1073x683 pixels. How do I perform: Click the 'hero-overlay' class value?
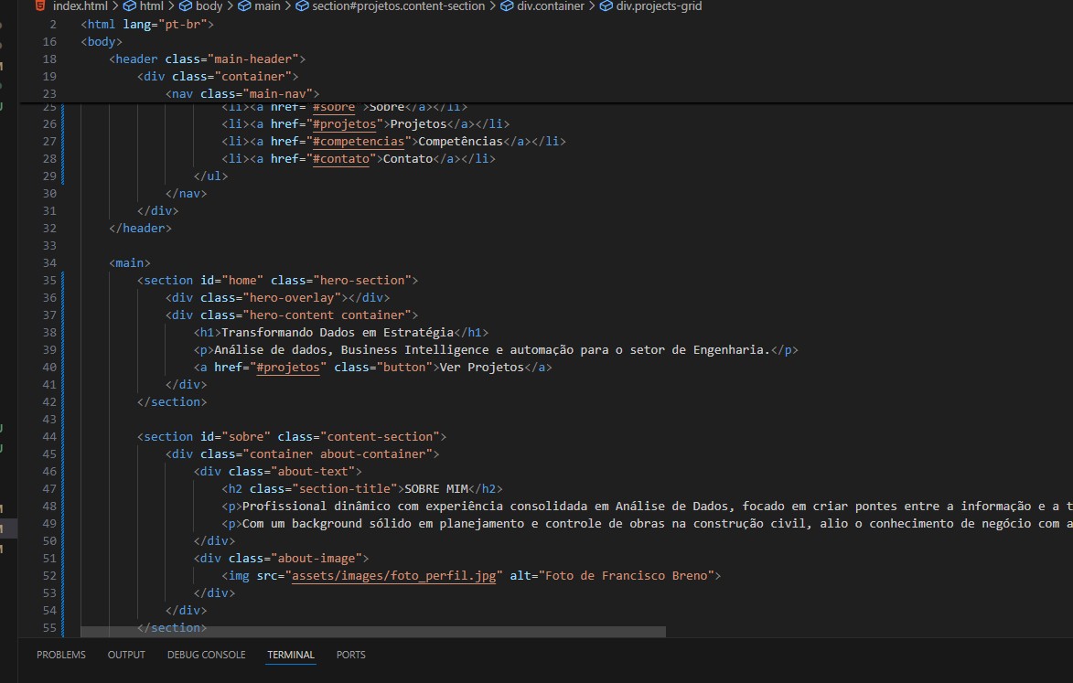click(x=292, y=297)
